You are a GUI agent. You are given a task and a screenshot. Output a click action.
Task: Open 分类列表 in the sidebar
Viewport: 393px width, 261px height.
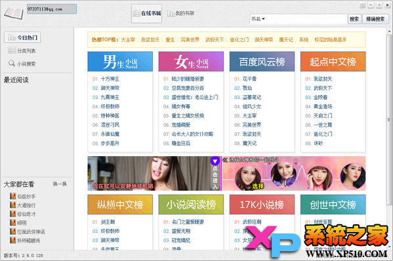point(22,50)
